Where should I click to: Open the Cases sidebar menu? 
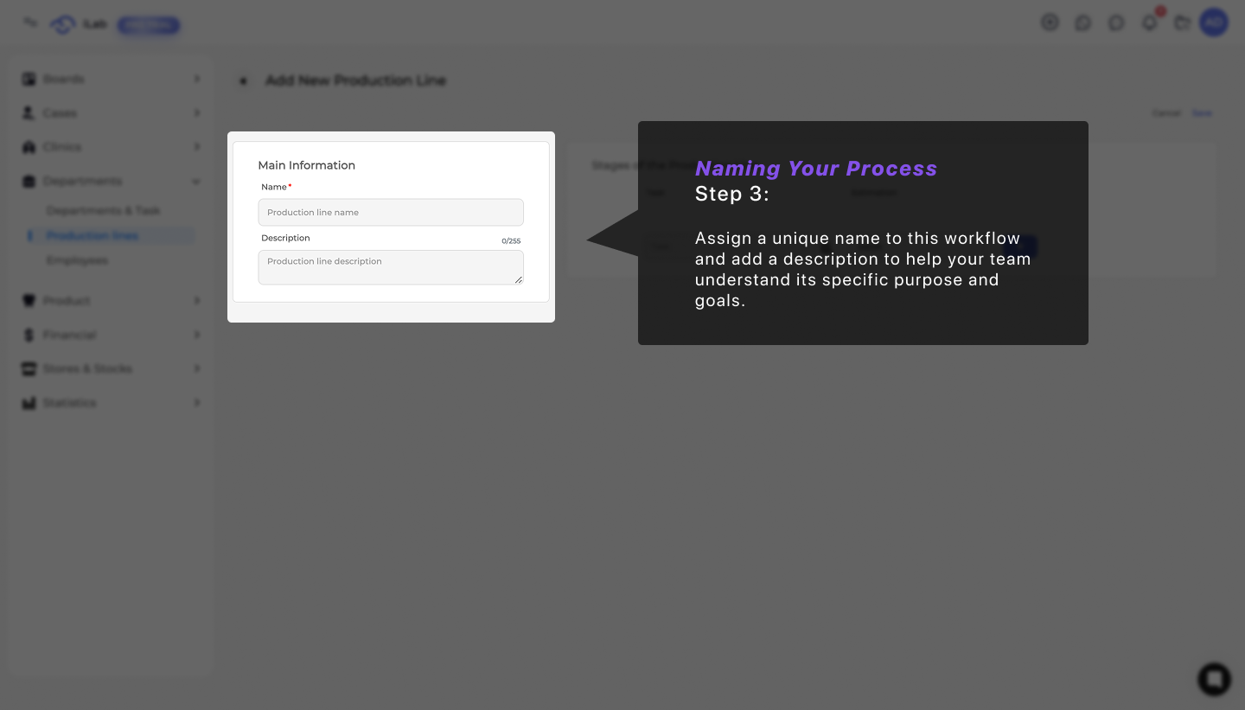(x=111, y=112)
